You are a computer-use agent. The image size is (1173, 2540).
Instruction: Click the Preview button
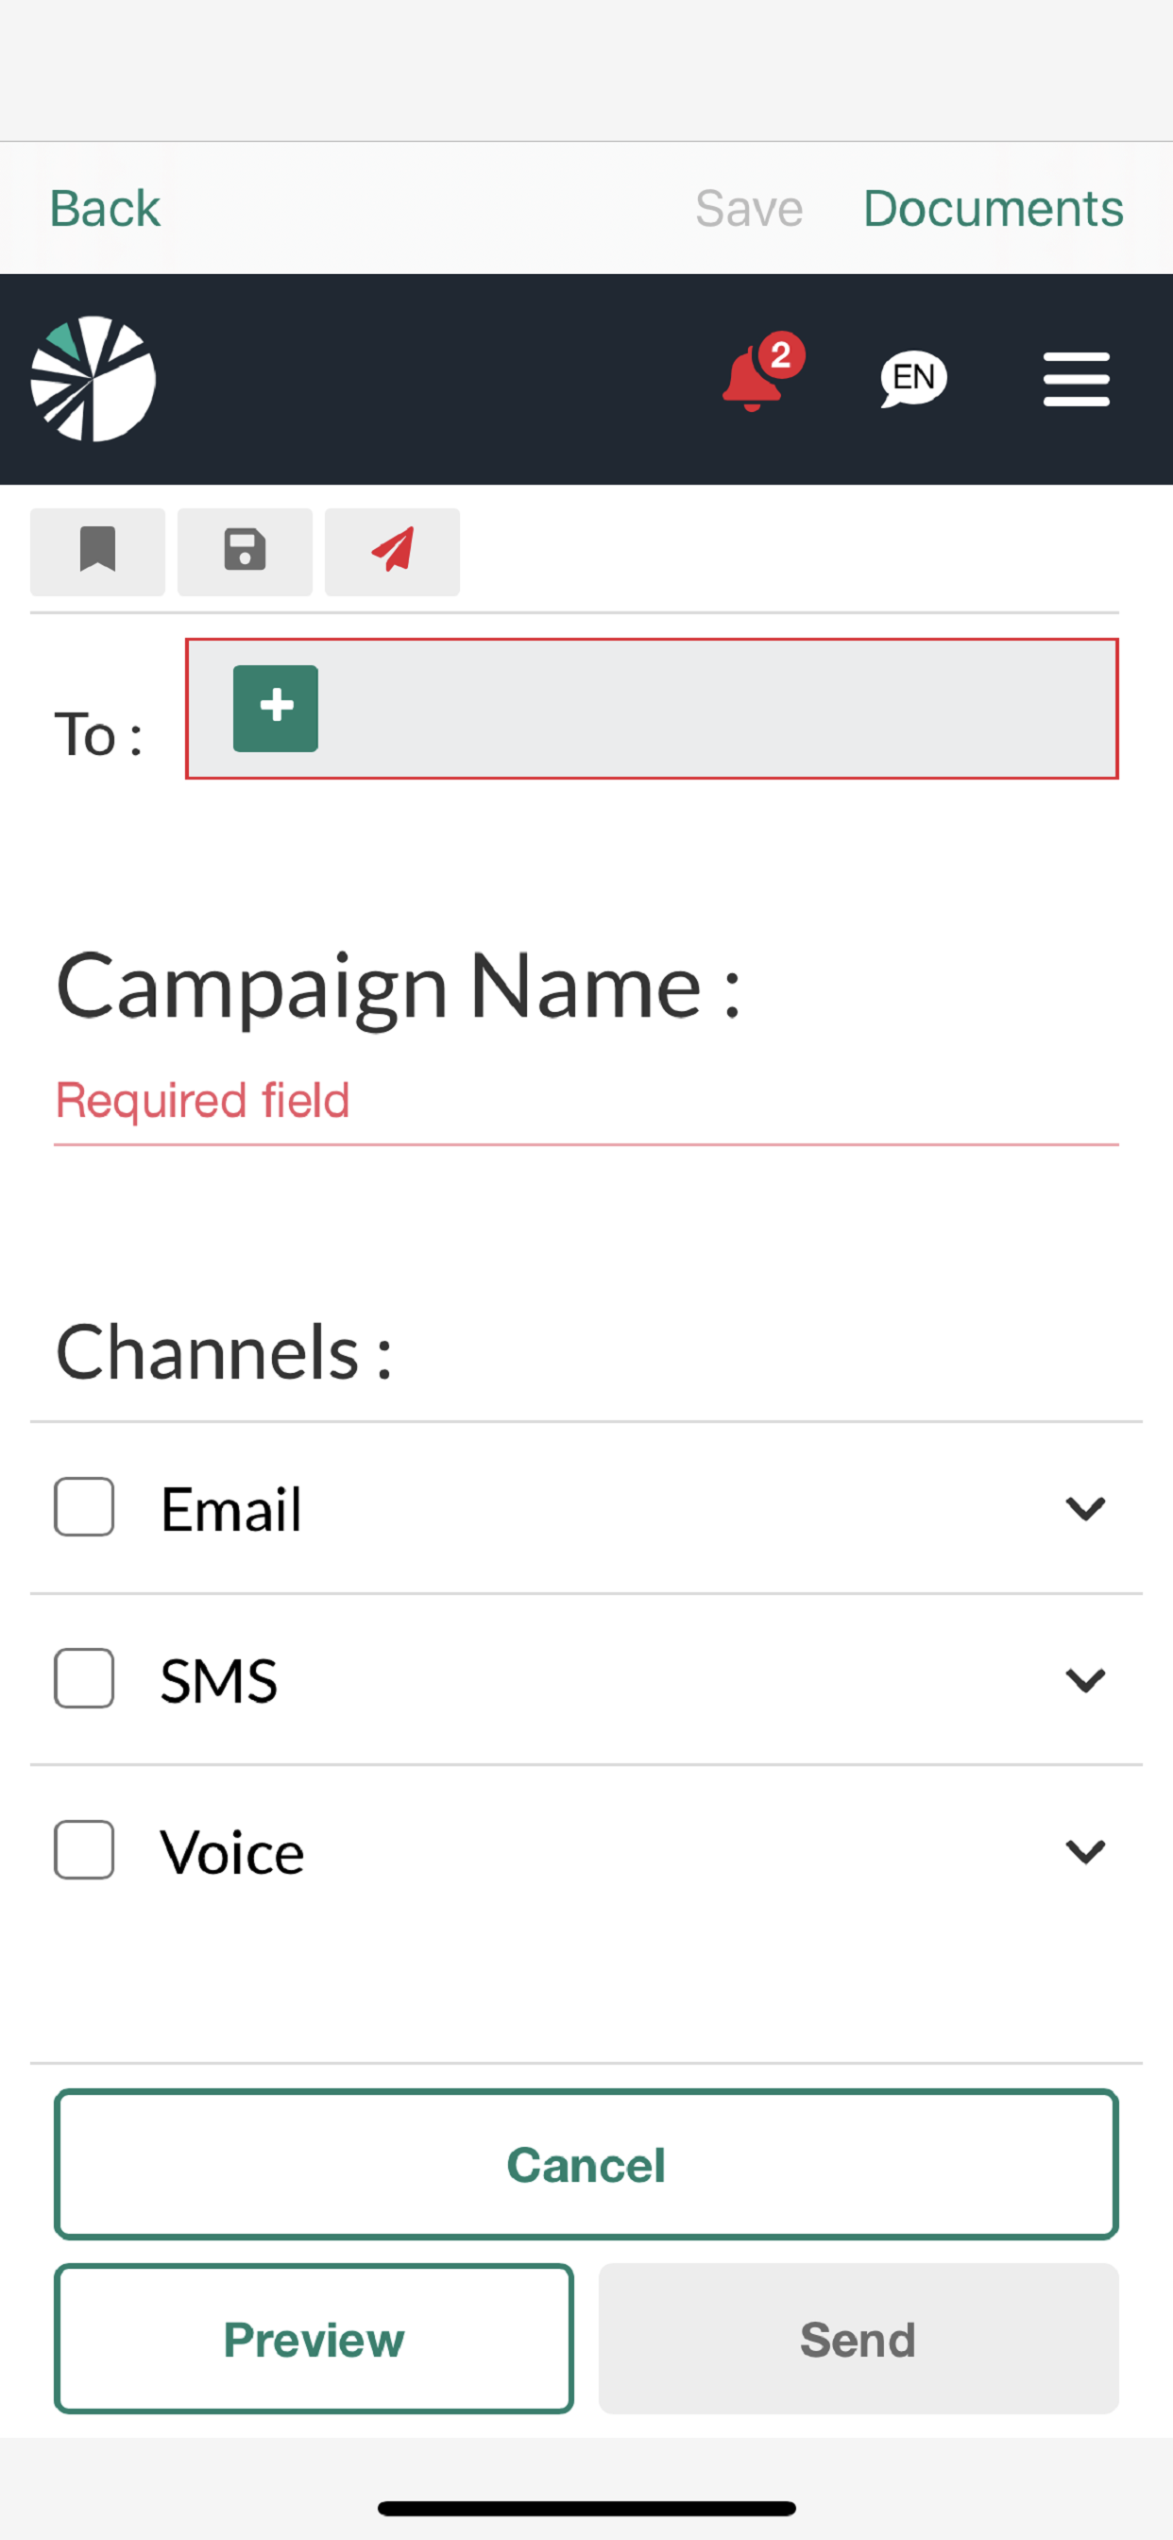click(314, 2338)
